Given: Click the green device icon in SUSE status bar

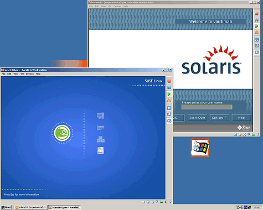Looking at the screenshot, I should click(162, 202).
